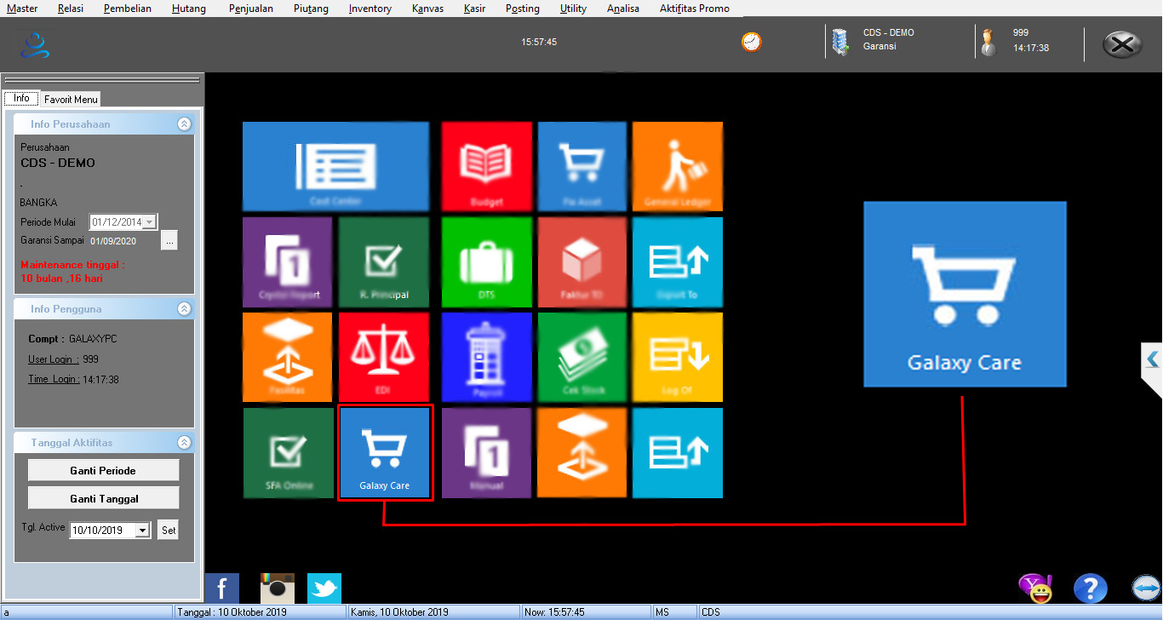Switch to the Favorit Menu tab
The height and width of the screenshot is (620, 1163).
coord(72,99)
